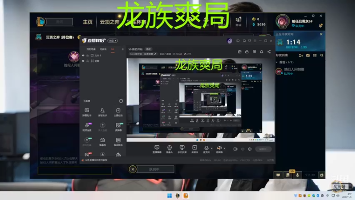Open 商城 store in League client
Screen dimensions: 355x200
[238, 22]
